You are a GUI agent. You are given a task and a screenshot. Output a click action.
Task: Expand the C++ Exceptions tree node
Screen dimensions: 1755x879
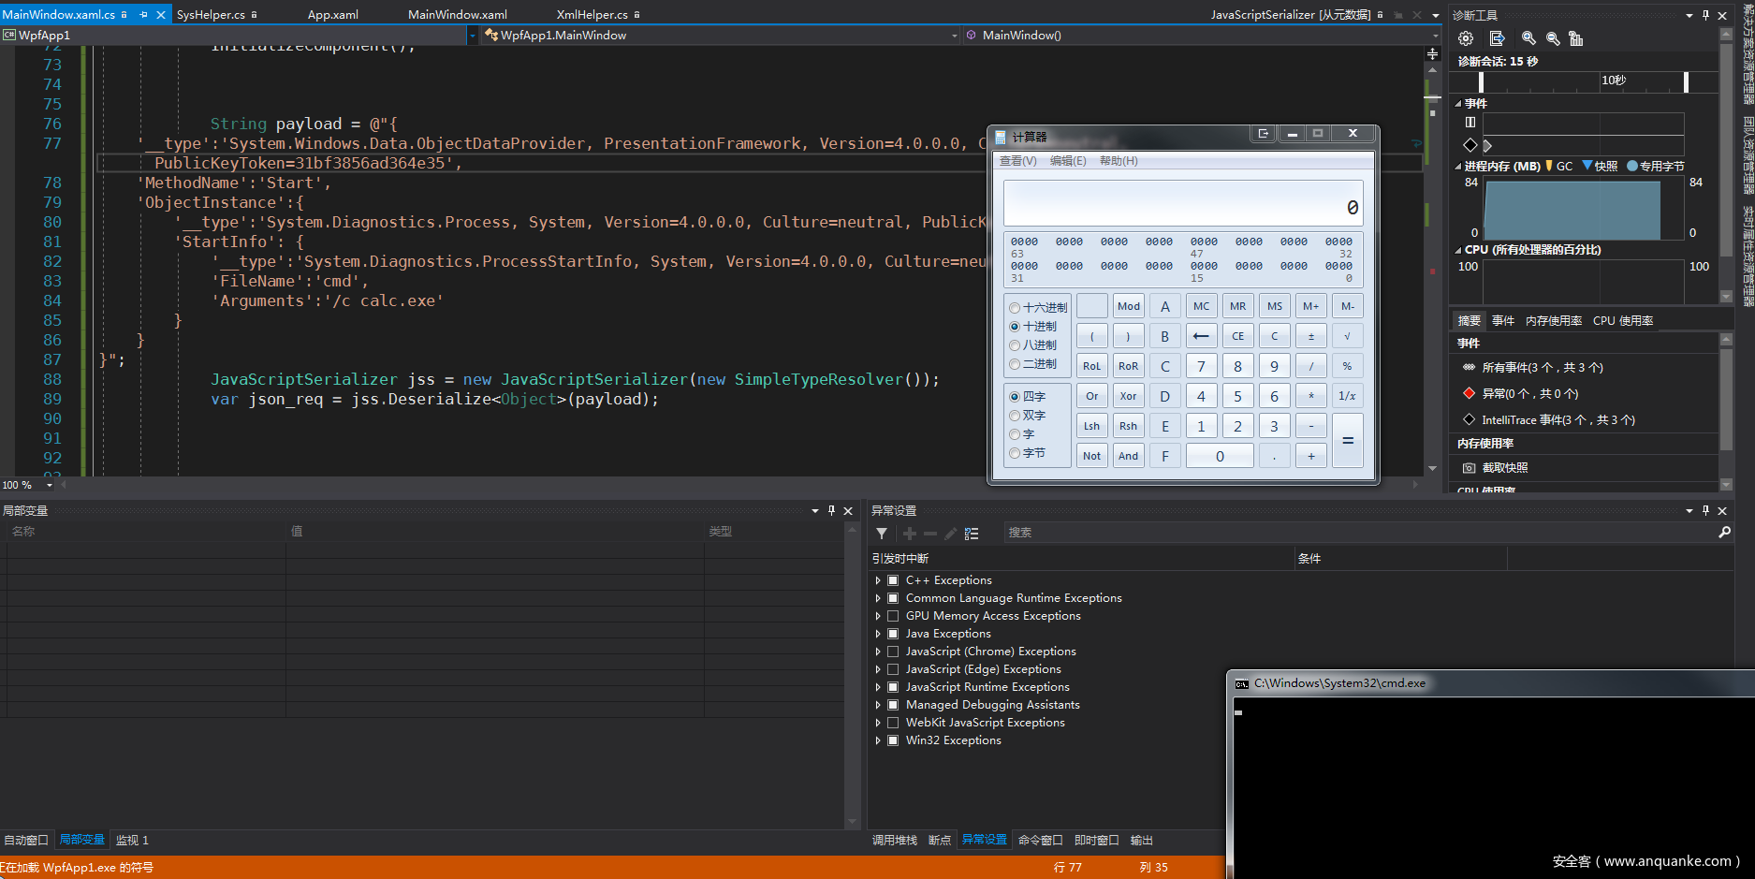(x=878, y=580)
